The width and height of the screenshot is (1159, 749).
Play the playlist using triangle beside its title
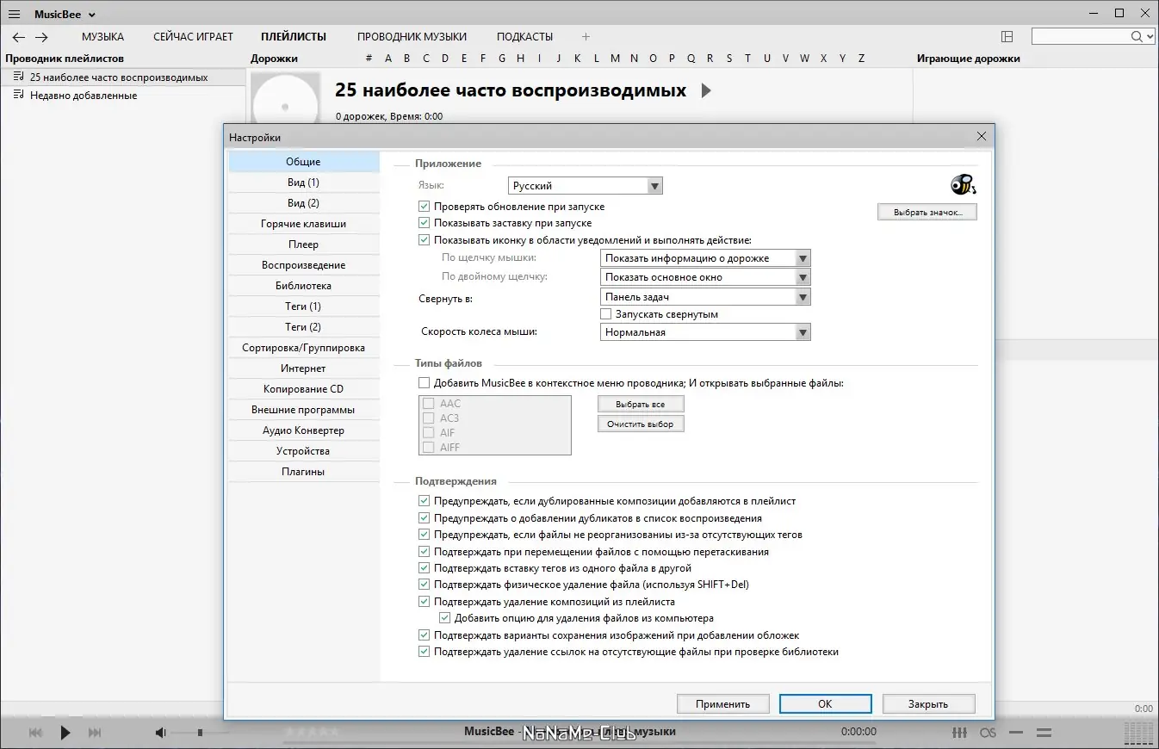(706, 90)
